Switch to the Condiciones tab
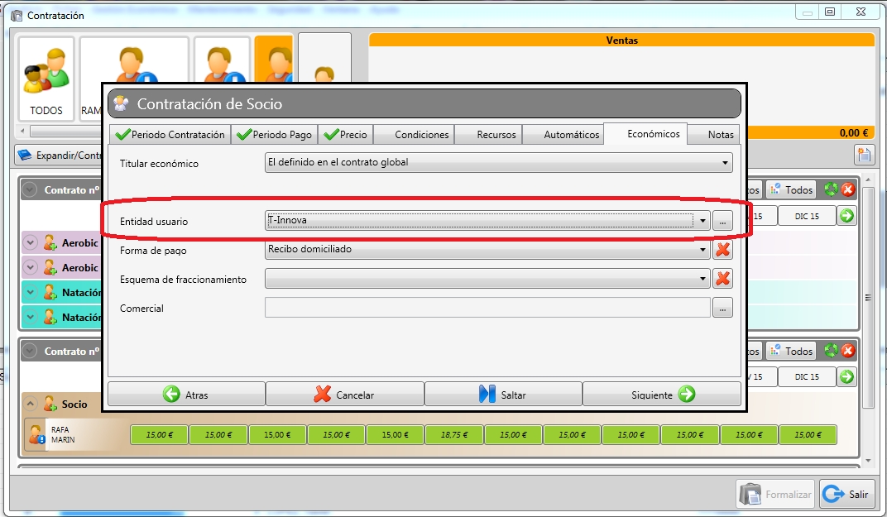Screen dimensions: 887x517 [414, 135]
